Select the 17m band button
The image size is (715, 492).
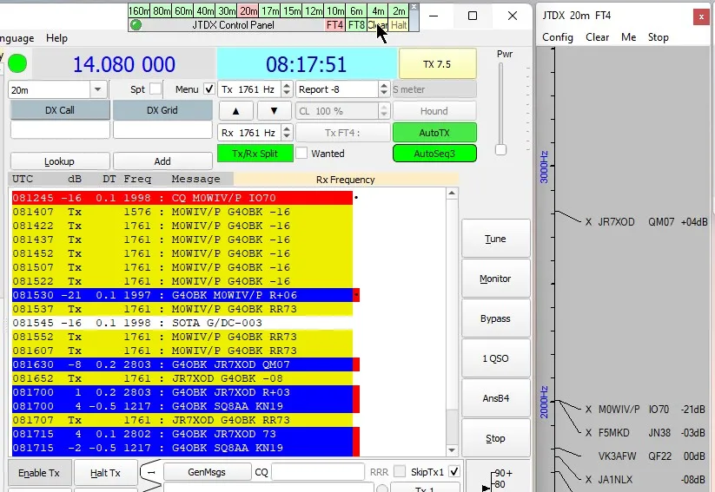pos(270,11)
